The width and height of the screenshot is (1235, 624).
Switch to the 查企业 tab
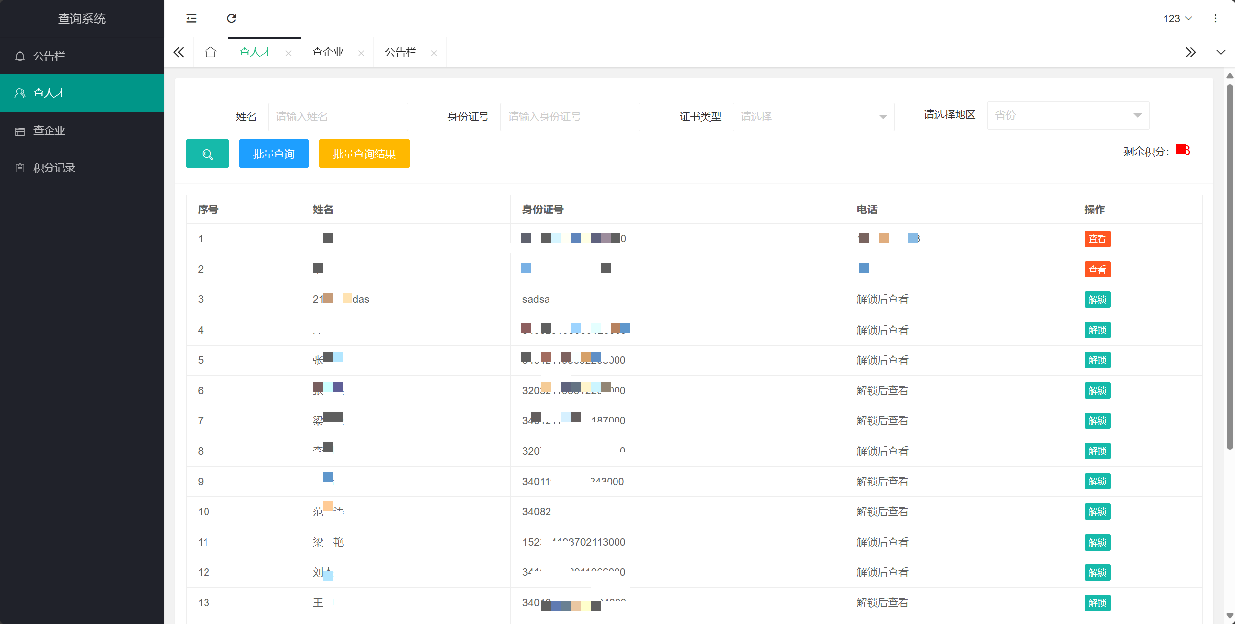coord(328,52)
